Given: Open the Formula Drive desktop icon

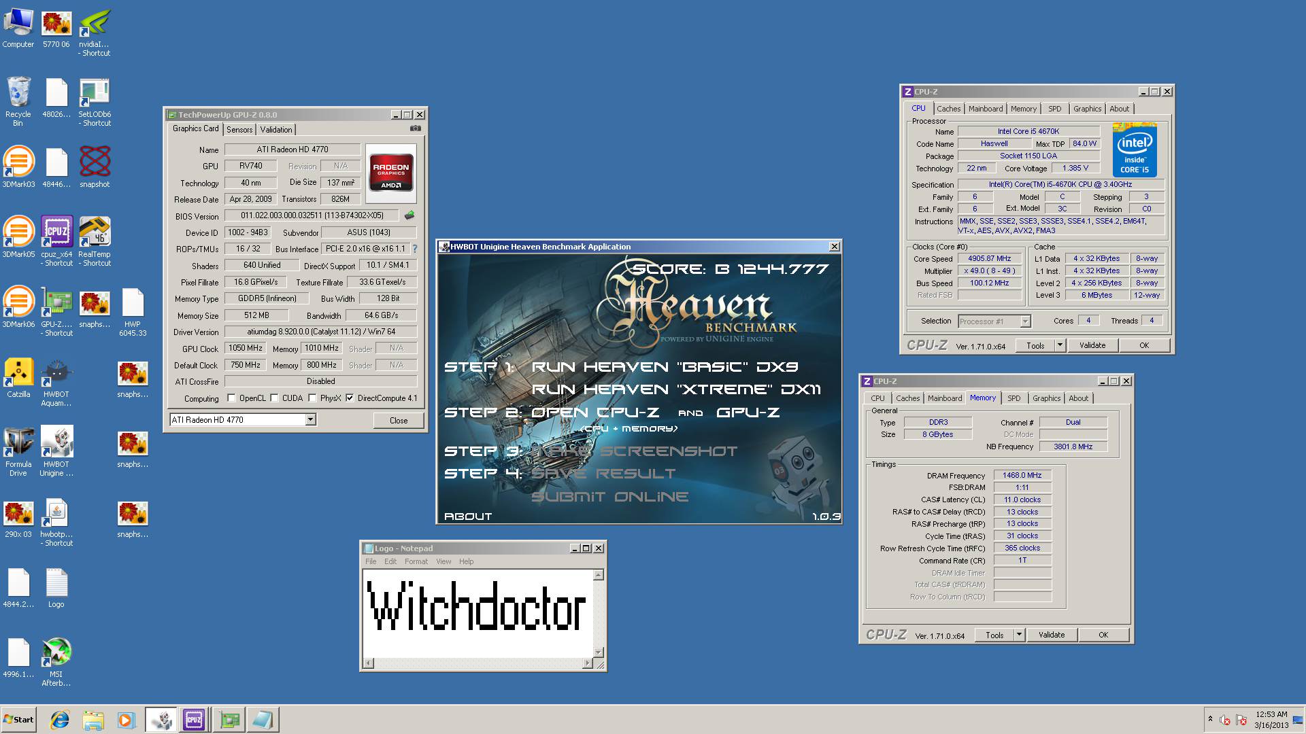Looking at the screenshot, I should (x=18, y=451).
